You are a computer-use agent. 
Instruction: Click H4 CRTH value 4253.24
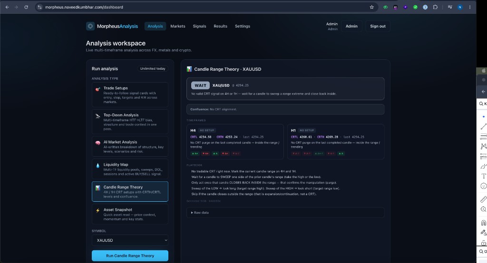(232, 137)
